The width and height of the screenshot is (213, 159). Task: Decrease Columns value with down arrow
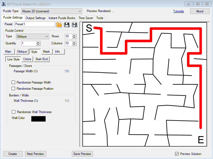[74, 45]
